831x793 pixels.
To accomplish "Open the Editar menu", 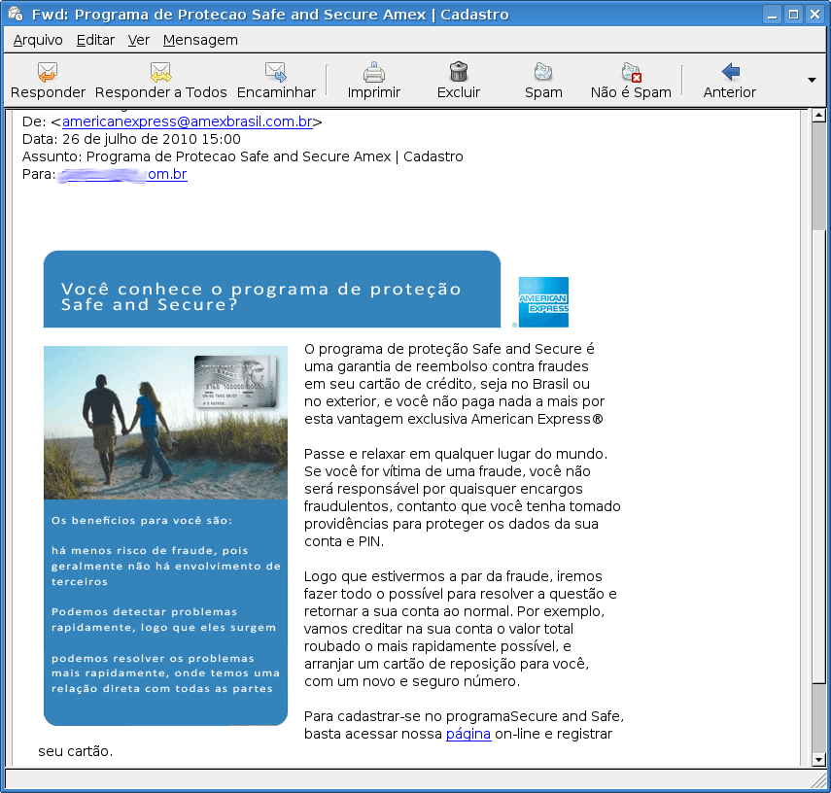I will (95, 40).
